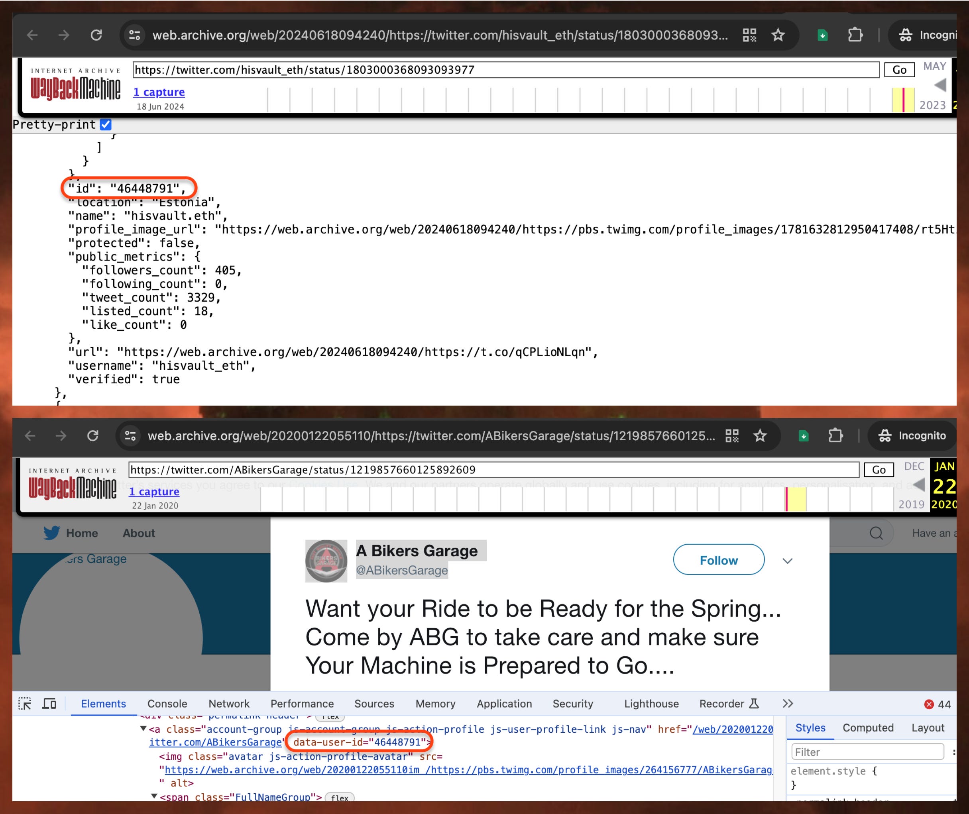Image resolution: width=969 pixels, height=814 pixels.
Task: Click forward arrow in top browser window
Action: [x=64, y=35]
